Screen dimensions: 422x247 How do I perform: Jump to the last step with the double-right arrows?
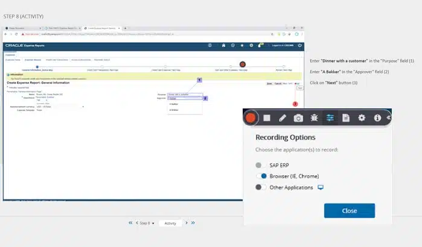tap(193, 223)
